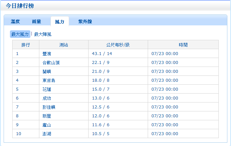231x146 pixels.
Task: Click the 測站 column header
Action: pyautogui.click(x=63, y=45)
